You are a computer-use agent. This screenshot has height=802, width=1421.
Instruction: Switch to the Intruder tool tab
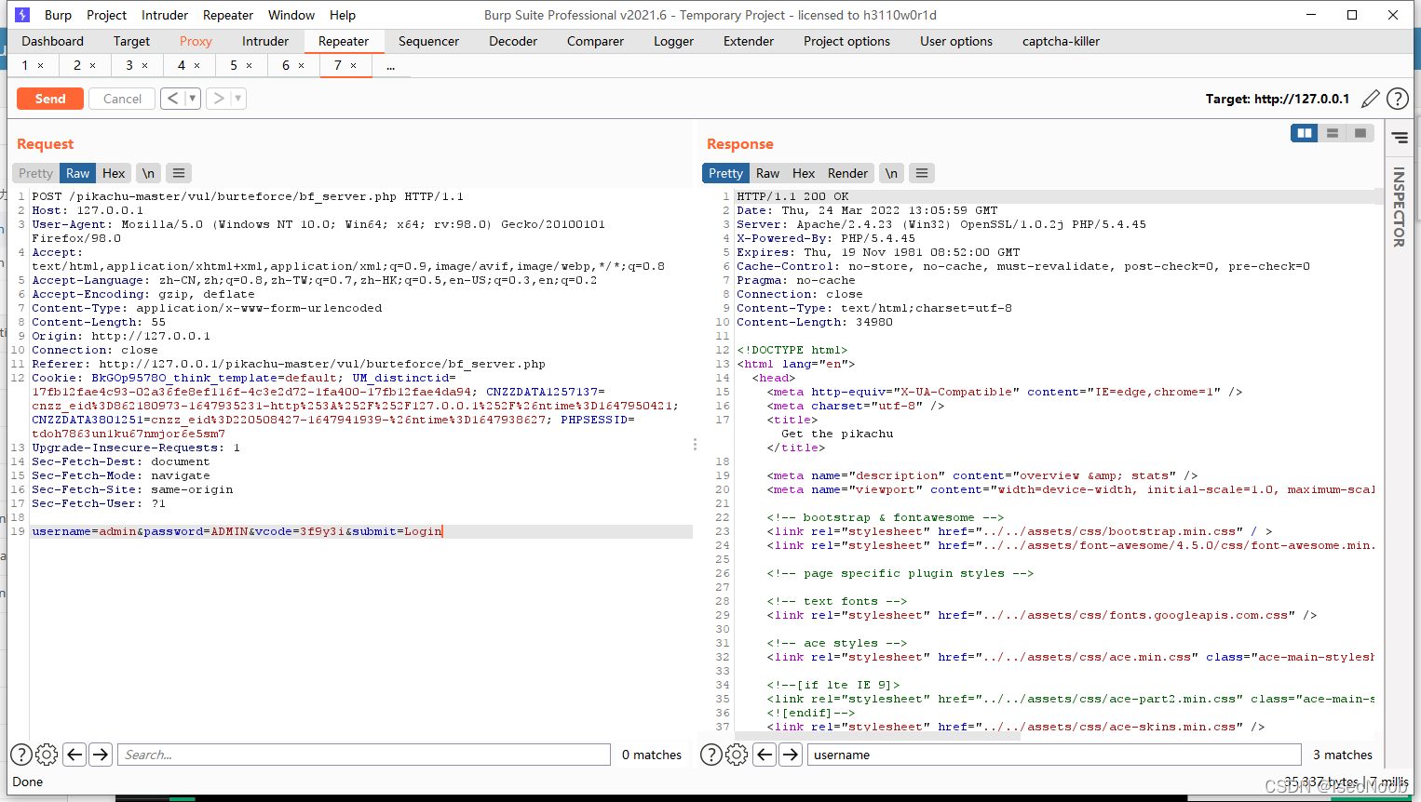(265, 41)
